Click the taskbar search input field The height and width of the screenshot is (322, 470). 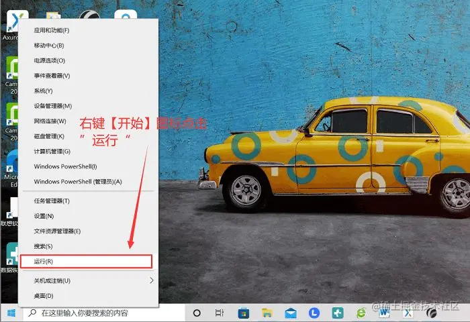point(104,313)
